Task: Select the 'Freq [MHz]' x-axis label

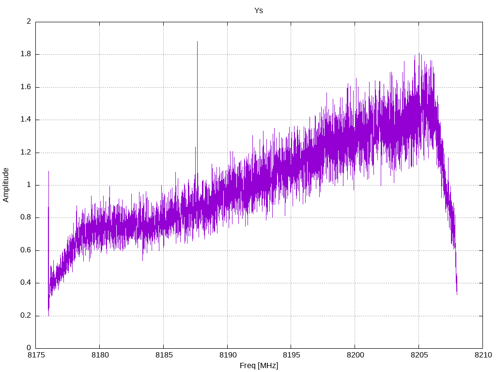Action: (259, 366)
